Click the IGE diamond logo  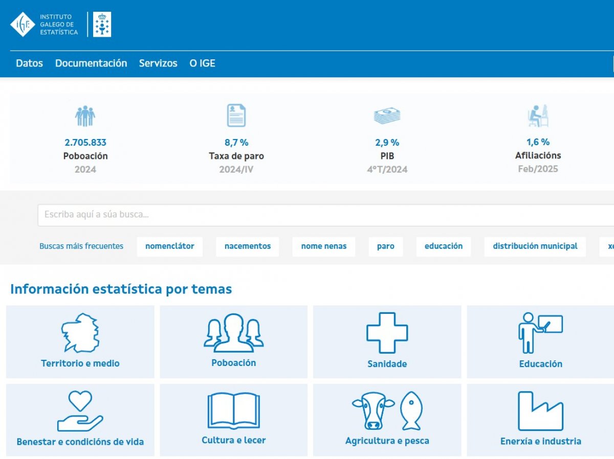[23, 25]
